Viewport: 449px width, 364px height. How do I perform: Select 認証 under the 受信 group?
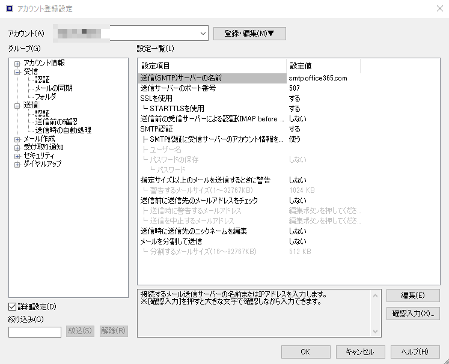[43, 79]
